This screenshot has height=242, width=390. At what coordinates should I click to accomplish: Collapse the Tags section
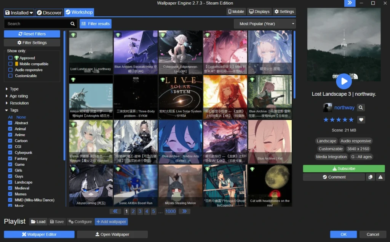pos(12,110)
